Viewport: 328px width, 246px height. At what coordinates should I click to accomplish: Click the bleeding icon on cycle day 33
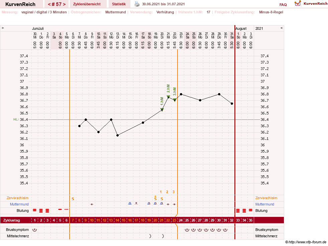[x=238, y=211]
